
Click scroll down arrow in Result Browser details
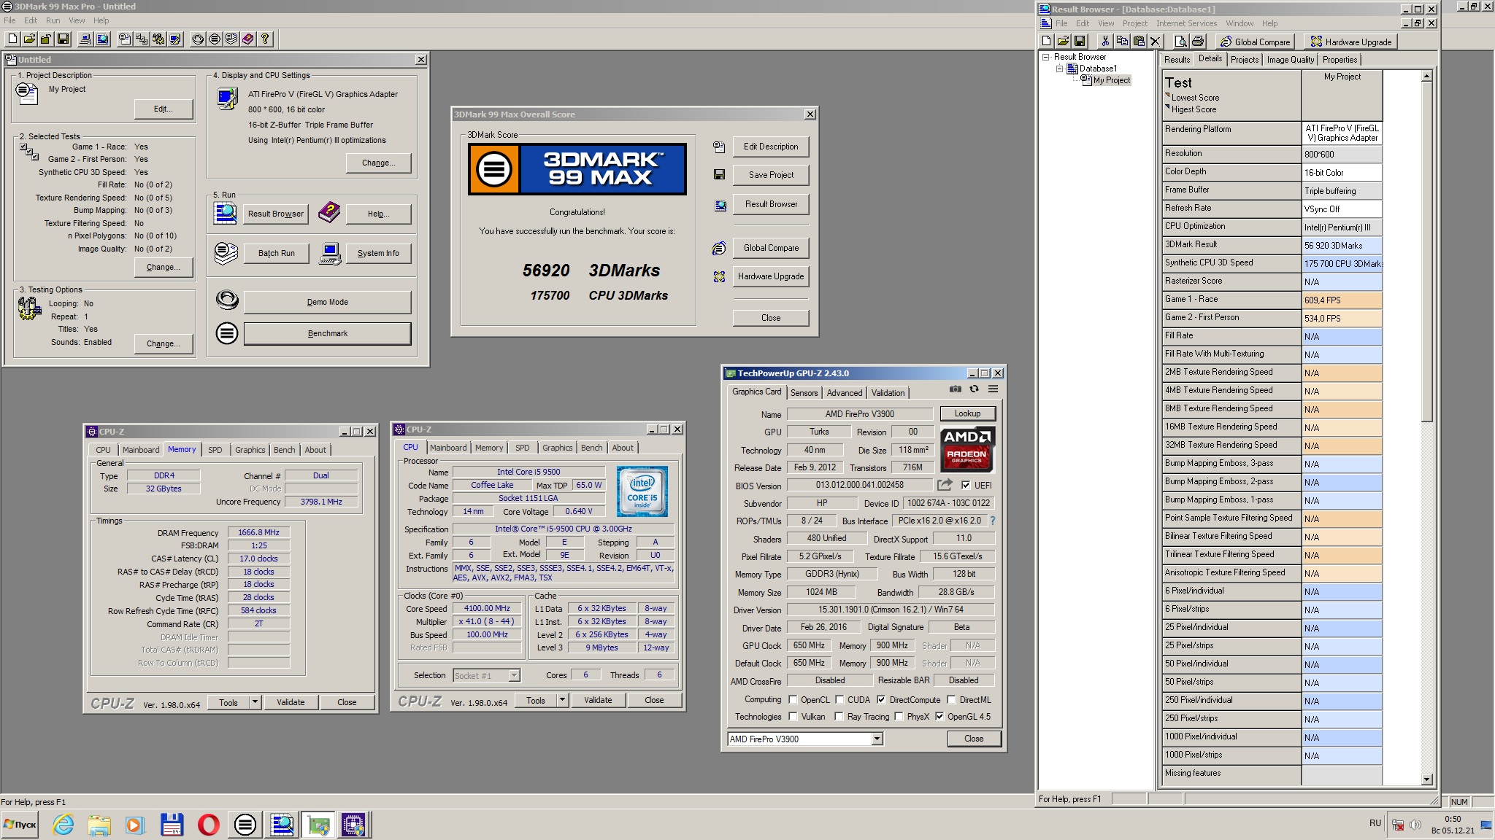click(1426, 779)
